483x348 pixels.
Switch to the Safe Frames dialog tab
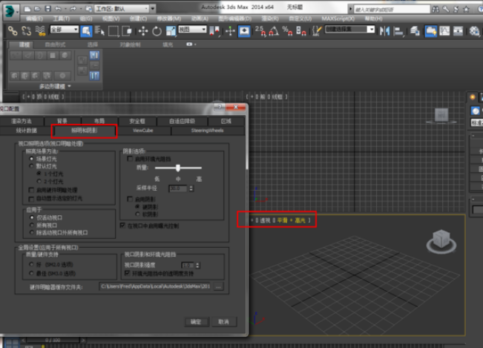click(137, 121)
